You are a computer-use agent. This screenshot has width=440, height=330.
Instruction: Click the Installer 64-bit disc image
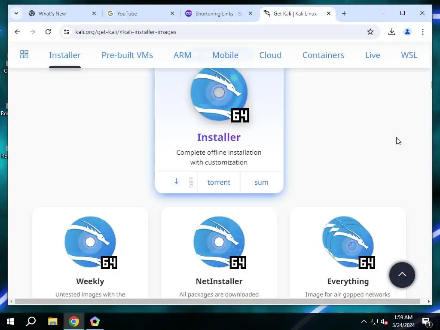[219, 94]
